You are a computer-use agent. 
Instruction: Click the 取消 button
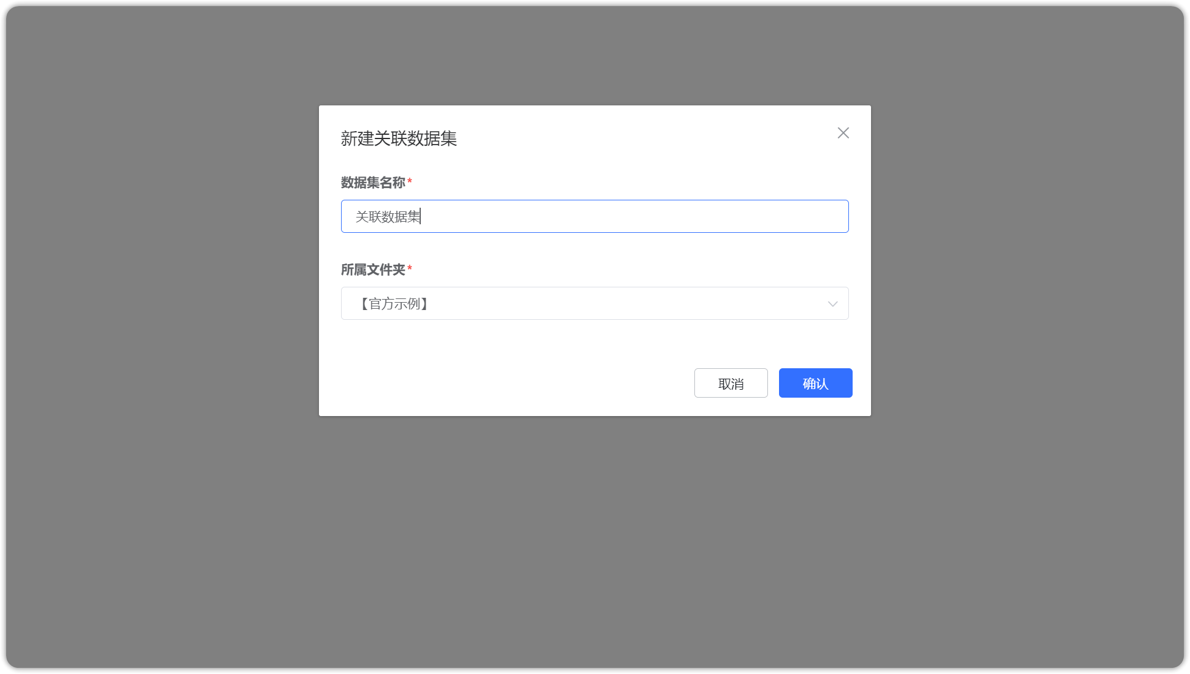(731, 383)
